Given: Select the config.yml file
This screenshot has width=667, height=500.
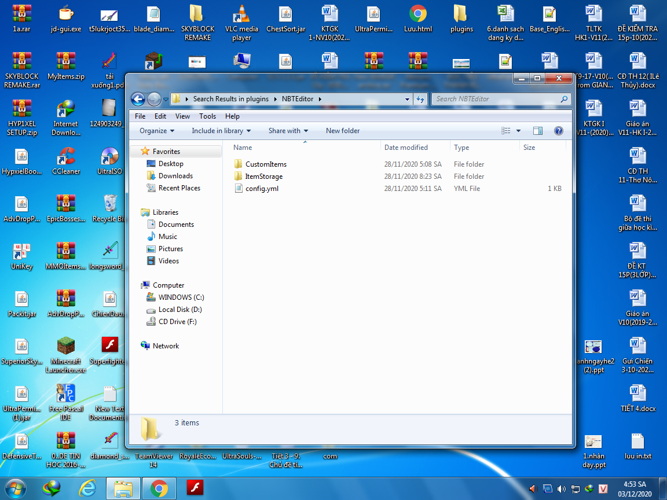Looking at the screenshot, I should 261,189.
